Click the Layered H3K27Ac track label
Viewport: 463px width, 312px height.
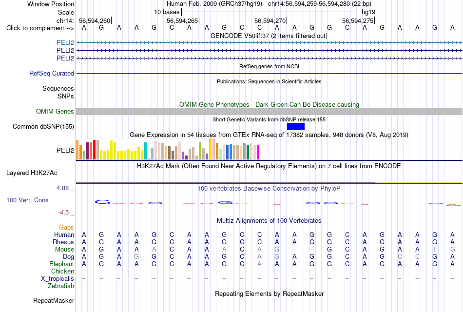(32, 173)
